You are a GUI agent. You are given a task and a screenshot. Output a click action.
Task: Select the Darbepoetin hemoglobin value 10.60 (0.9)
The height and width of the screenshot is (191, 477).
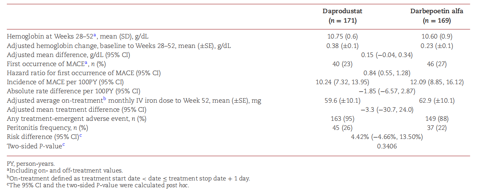click(437, 37)
